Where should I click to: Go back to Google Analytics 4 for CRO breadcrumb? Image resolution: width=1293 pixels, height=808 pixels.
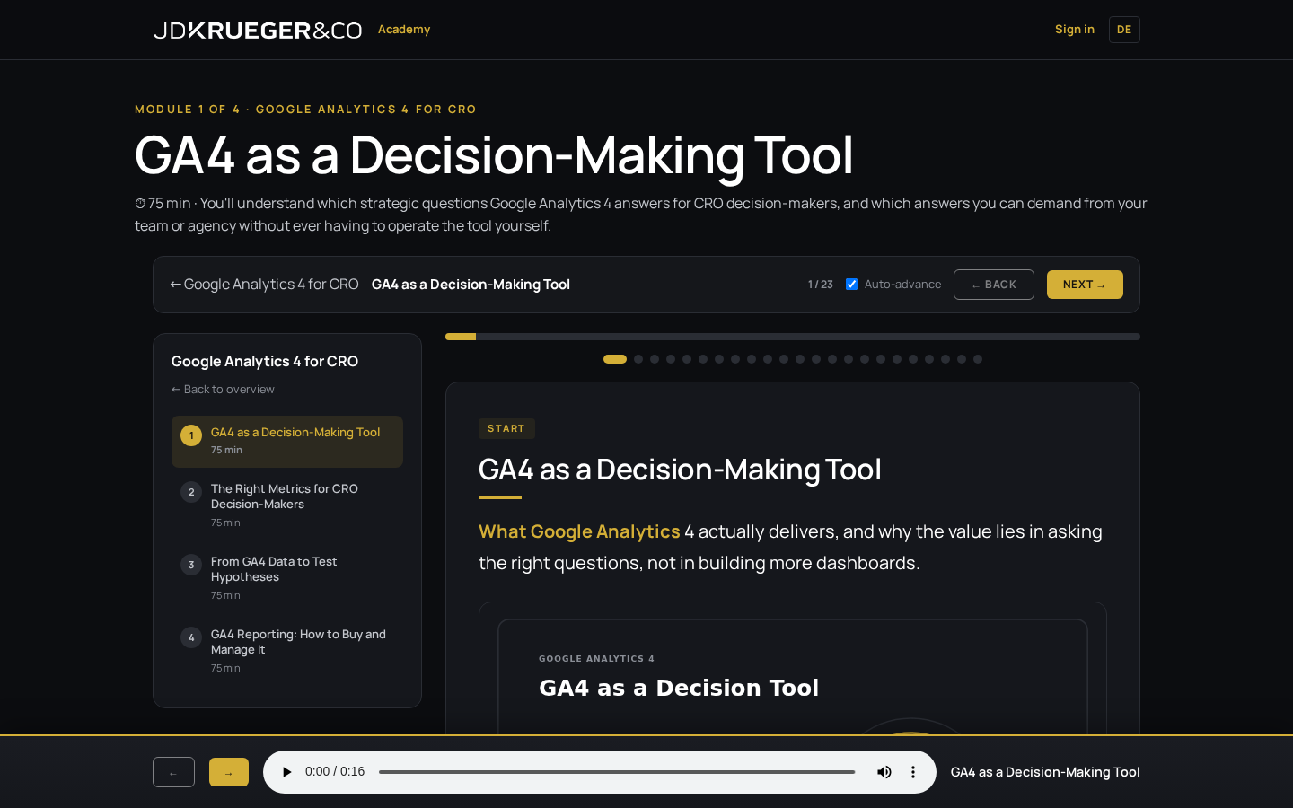tap(265, 285)
